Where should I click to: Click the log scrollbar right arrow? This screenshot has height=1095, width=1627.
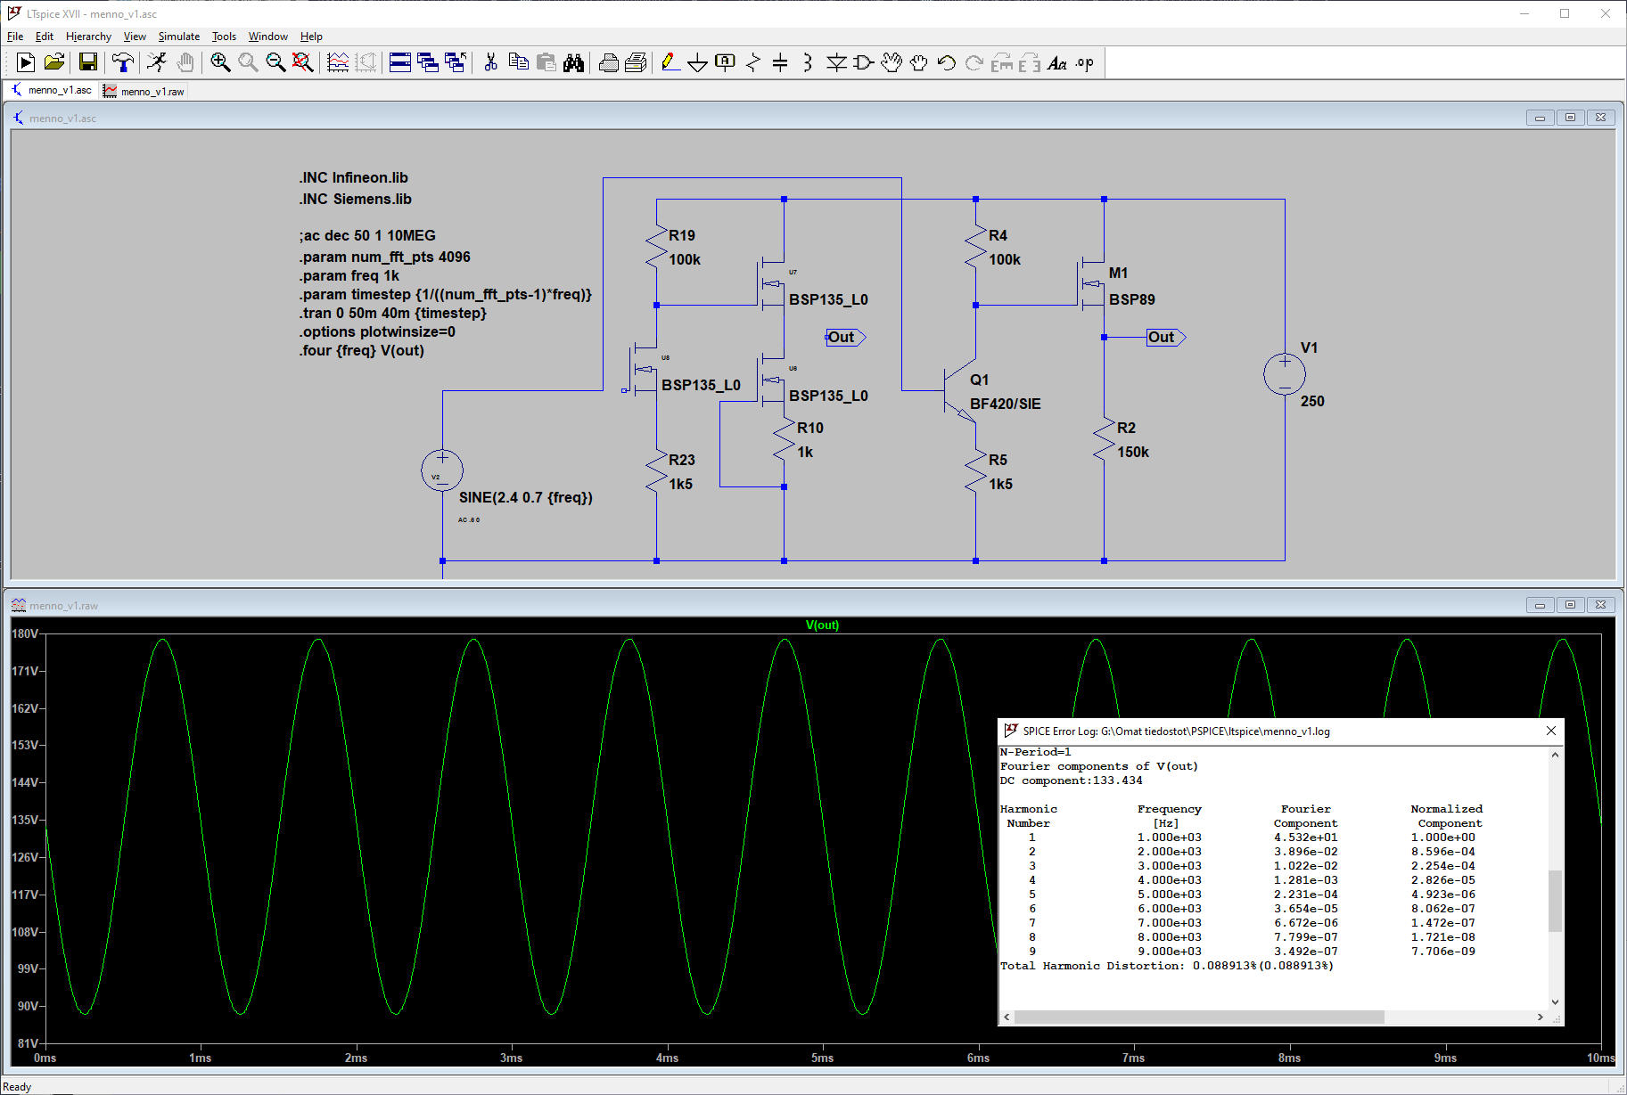[1540, 1017]
